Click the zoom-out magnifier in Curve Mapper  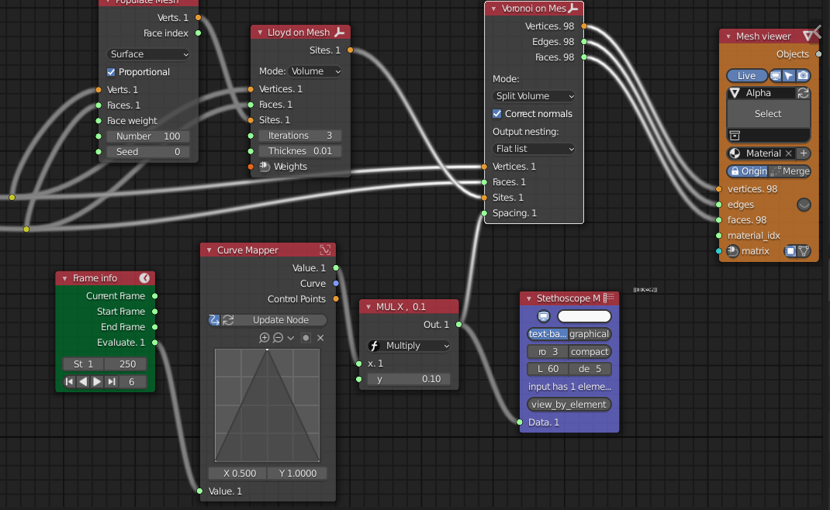coord(278,338)
